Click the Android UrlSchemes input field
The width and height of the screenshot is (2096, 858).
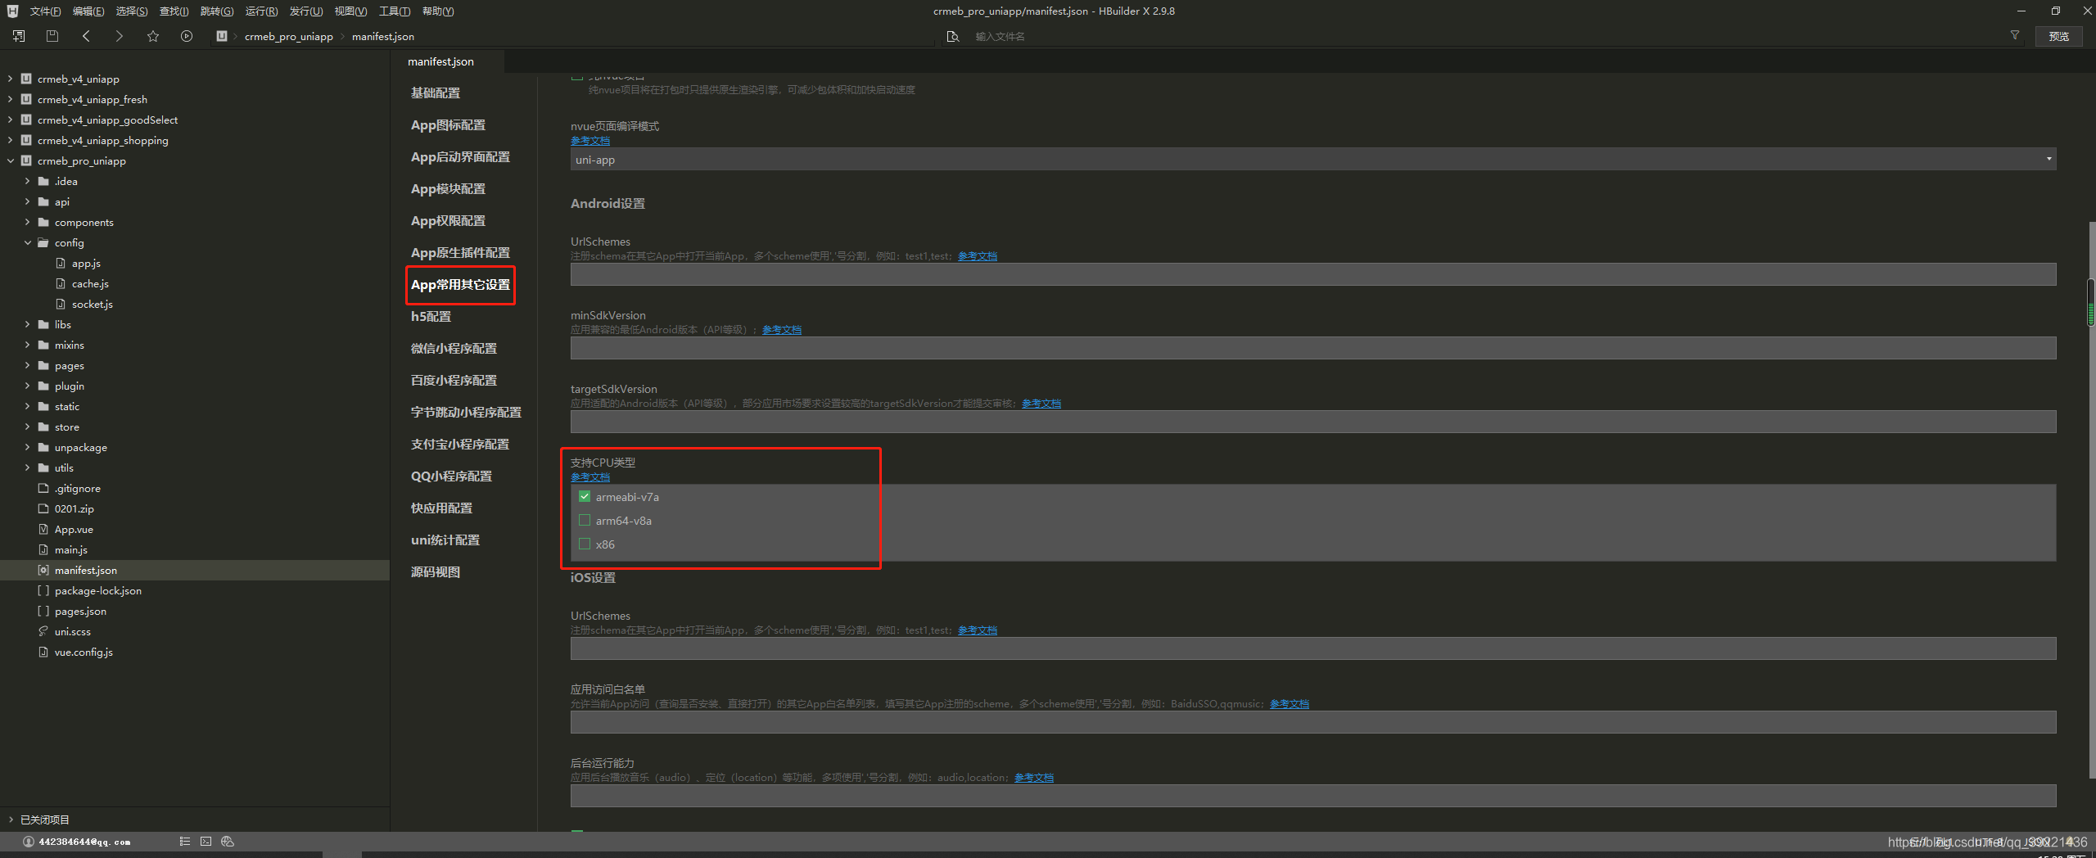[1313, 274]
